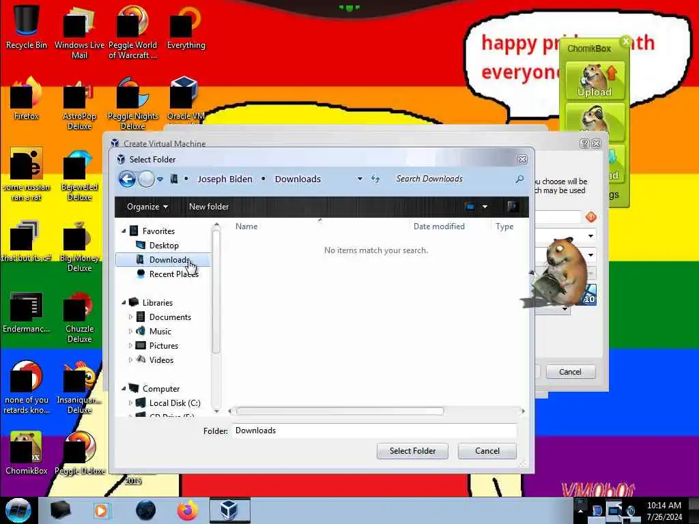This screenshot has height=524, width=699.
Task: Select Local Disk (C:) in tree
Action: pyautogui.click(x=174, y=403)
